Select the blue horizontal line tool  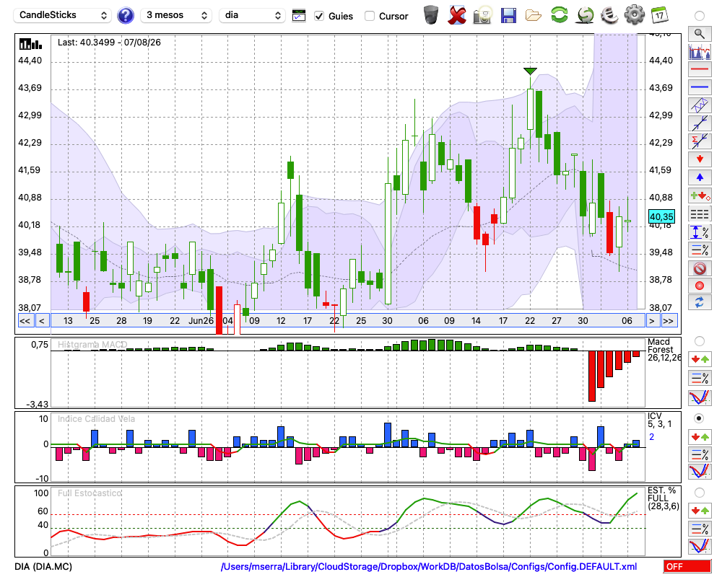pyautogui.click(x=700, y=87)
